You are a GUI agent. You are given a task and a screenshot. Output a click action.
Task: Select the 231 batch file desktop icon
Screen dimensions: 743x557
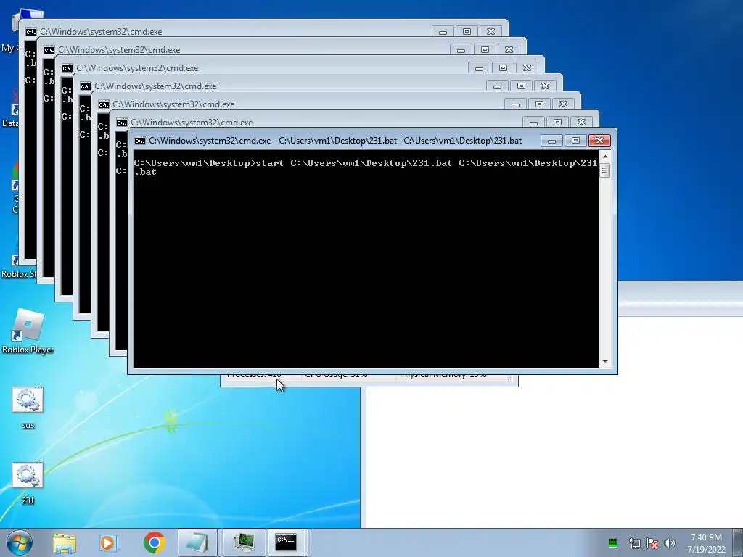click(x=28, y=483)
